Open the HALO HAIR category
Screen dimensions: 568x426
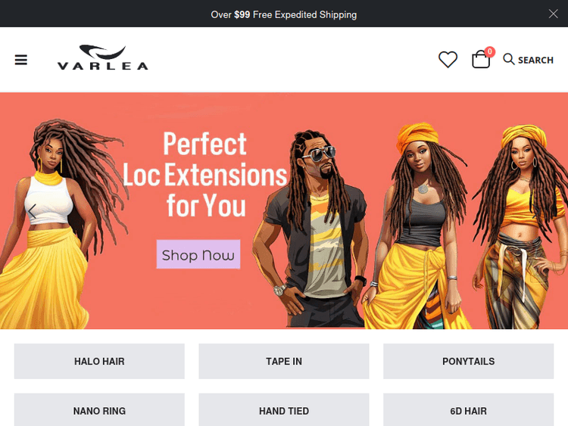[x=99, y=361]
